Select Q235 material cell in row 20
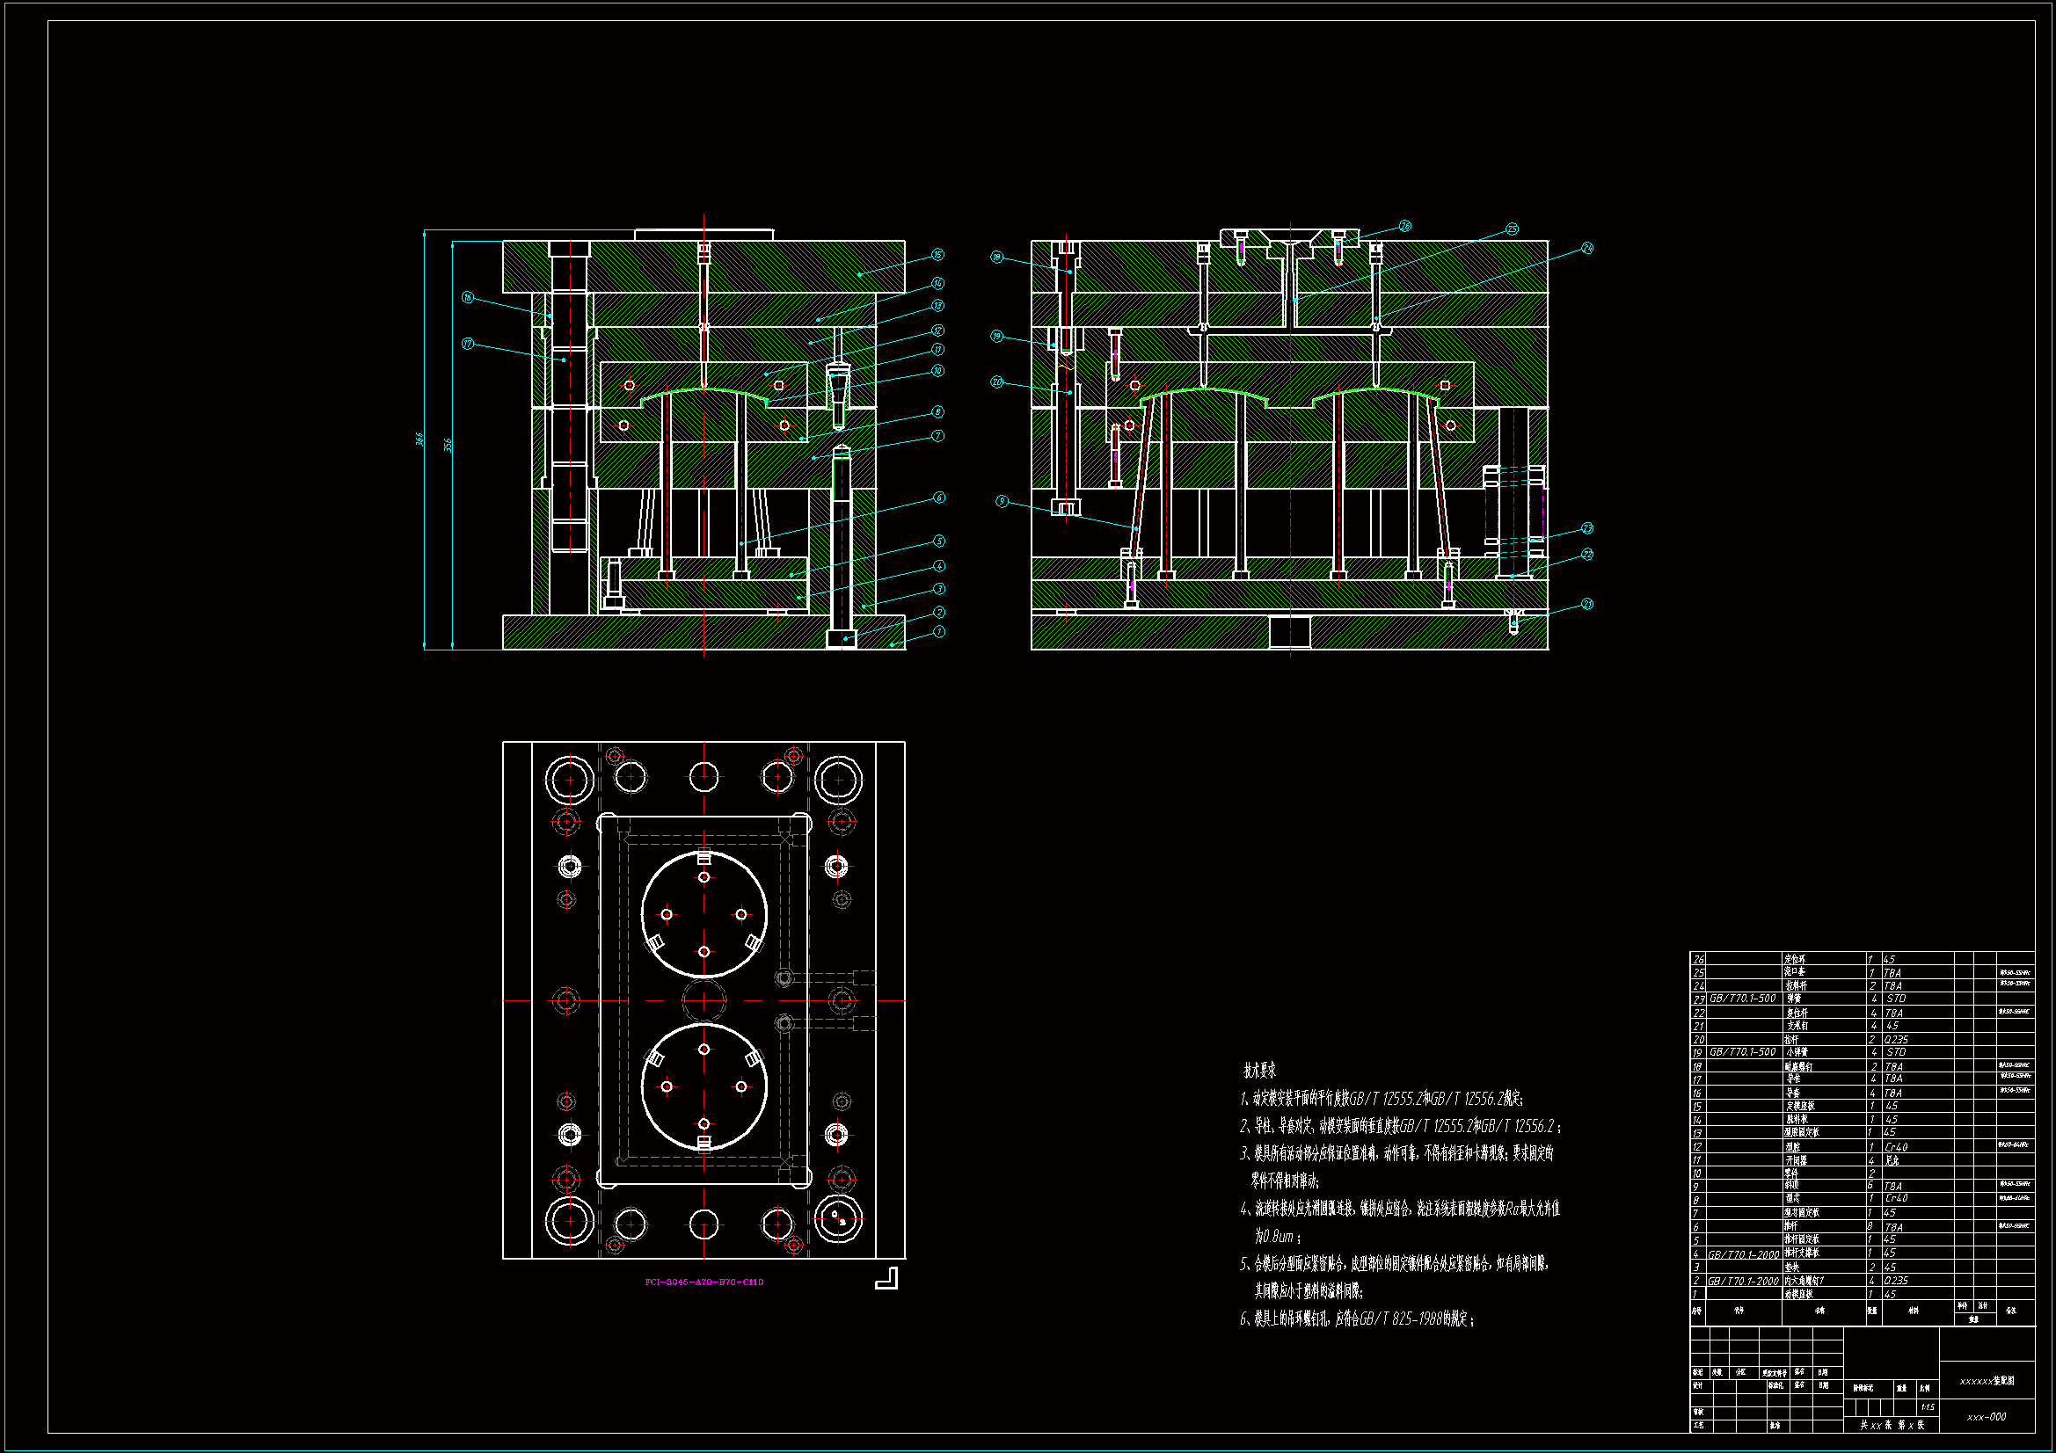 1896,1040
